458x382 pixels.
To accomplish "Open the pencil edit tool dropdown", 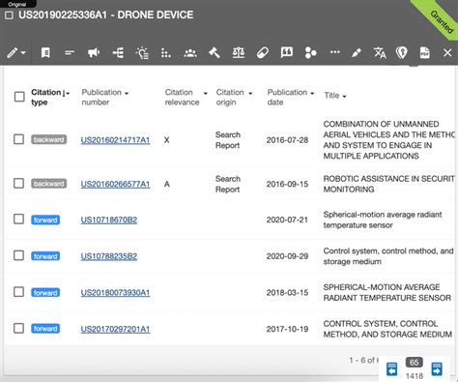I will [16, 52].
